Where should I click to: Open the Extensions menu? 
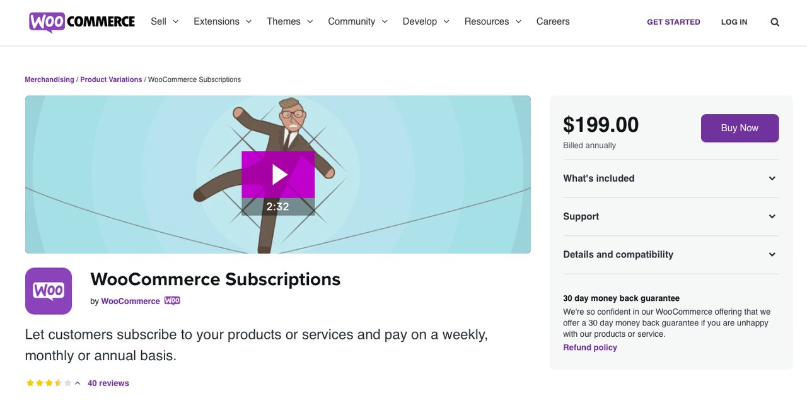point(223,21)
